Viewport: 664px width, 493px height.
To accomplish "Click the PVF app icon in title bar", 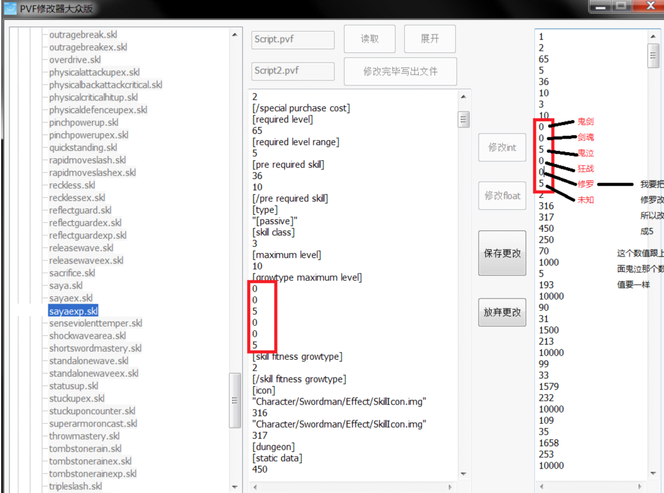I will 9,9.
